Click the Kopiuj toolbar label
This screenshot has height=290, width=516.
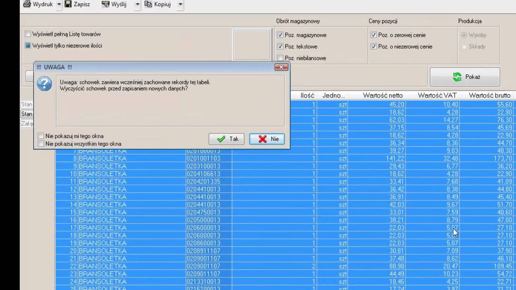(162, 4)
